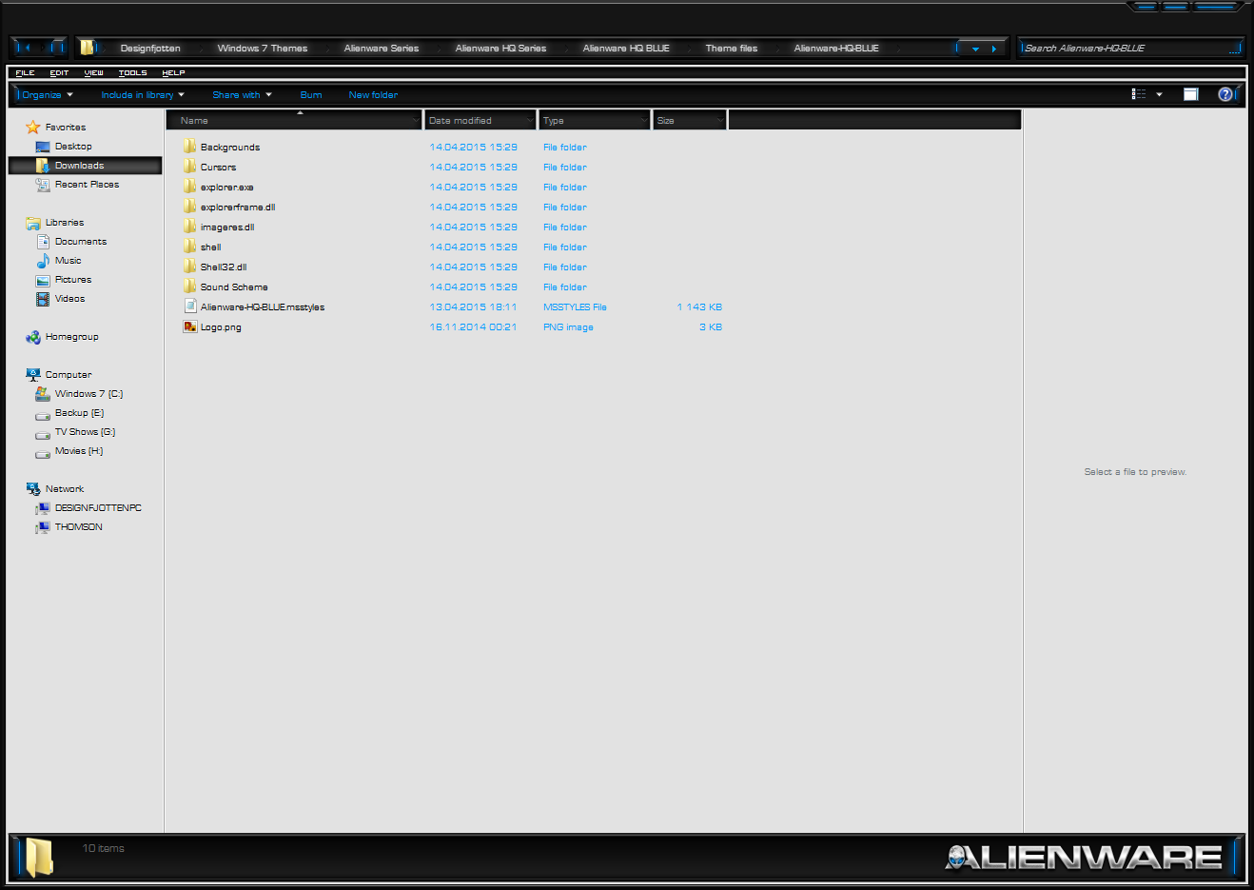Open the Favorites star icon

[x=33, y=128]
